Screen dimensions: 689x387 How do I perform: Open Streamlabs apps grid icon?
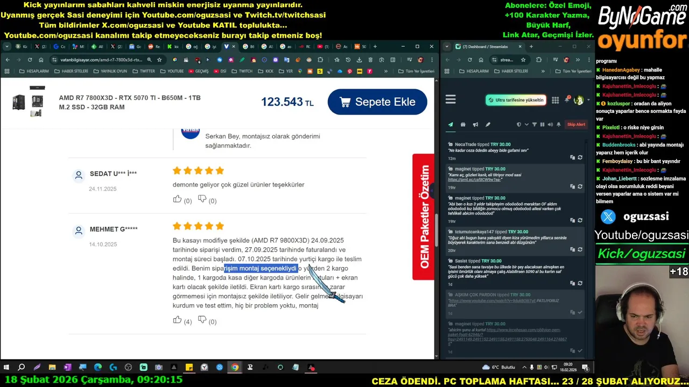coord(555,100)
